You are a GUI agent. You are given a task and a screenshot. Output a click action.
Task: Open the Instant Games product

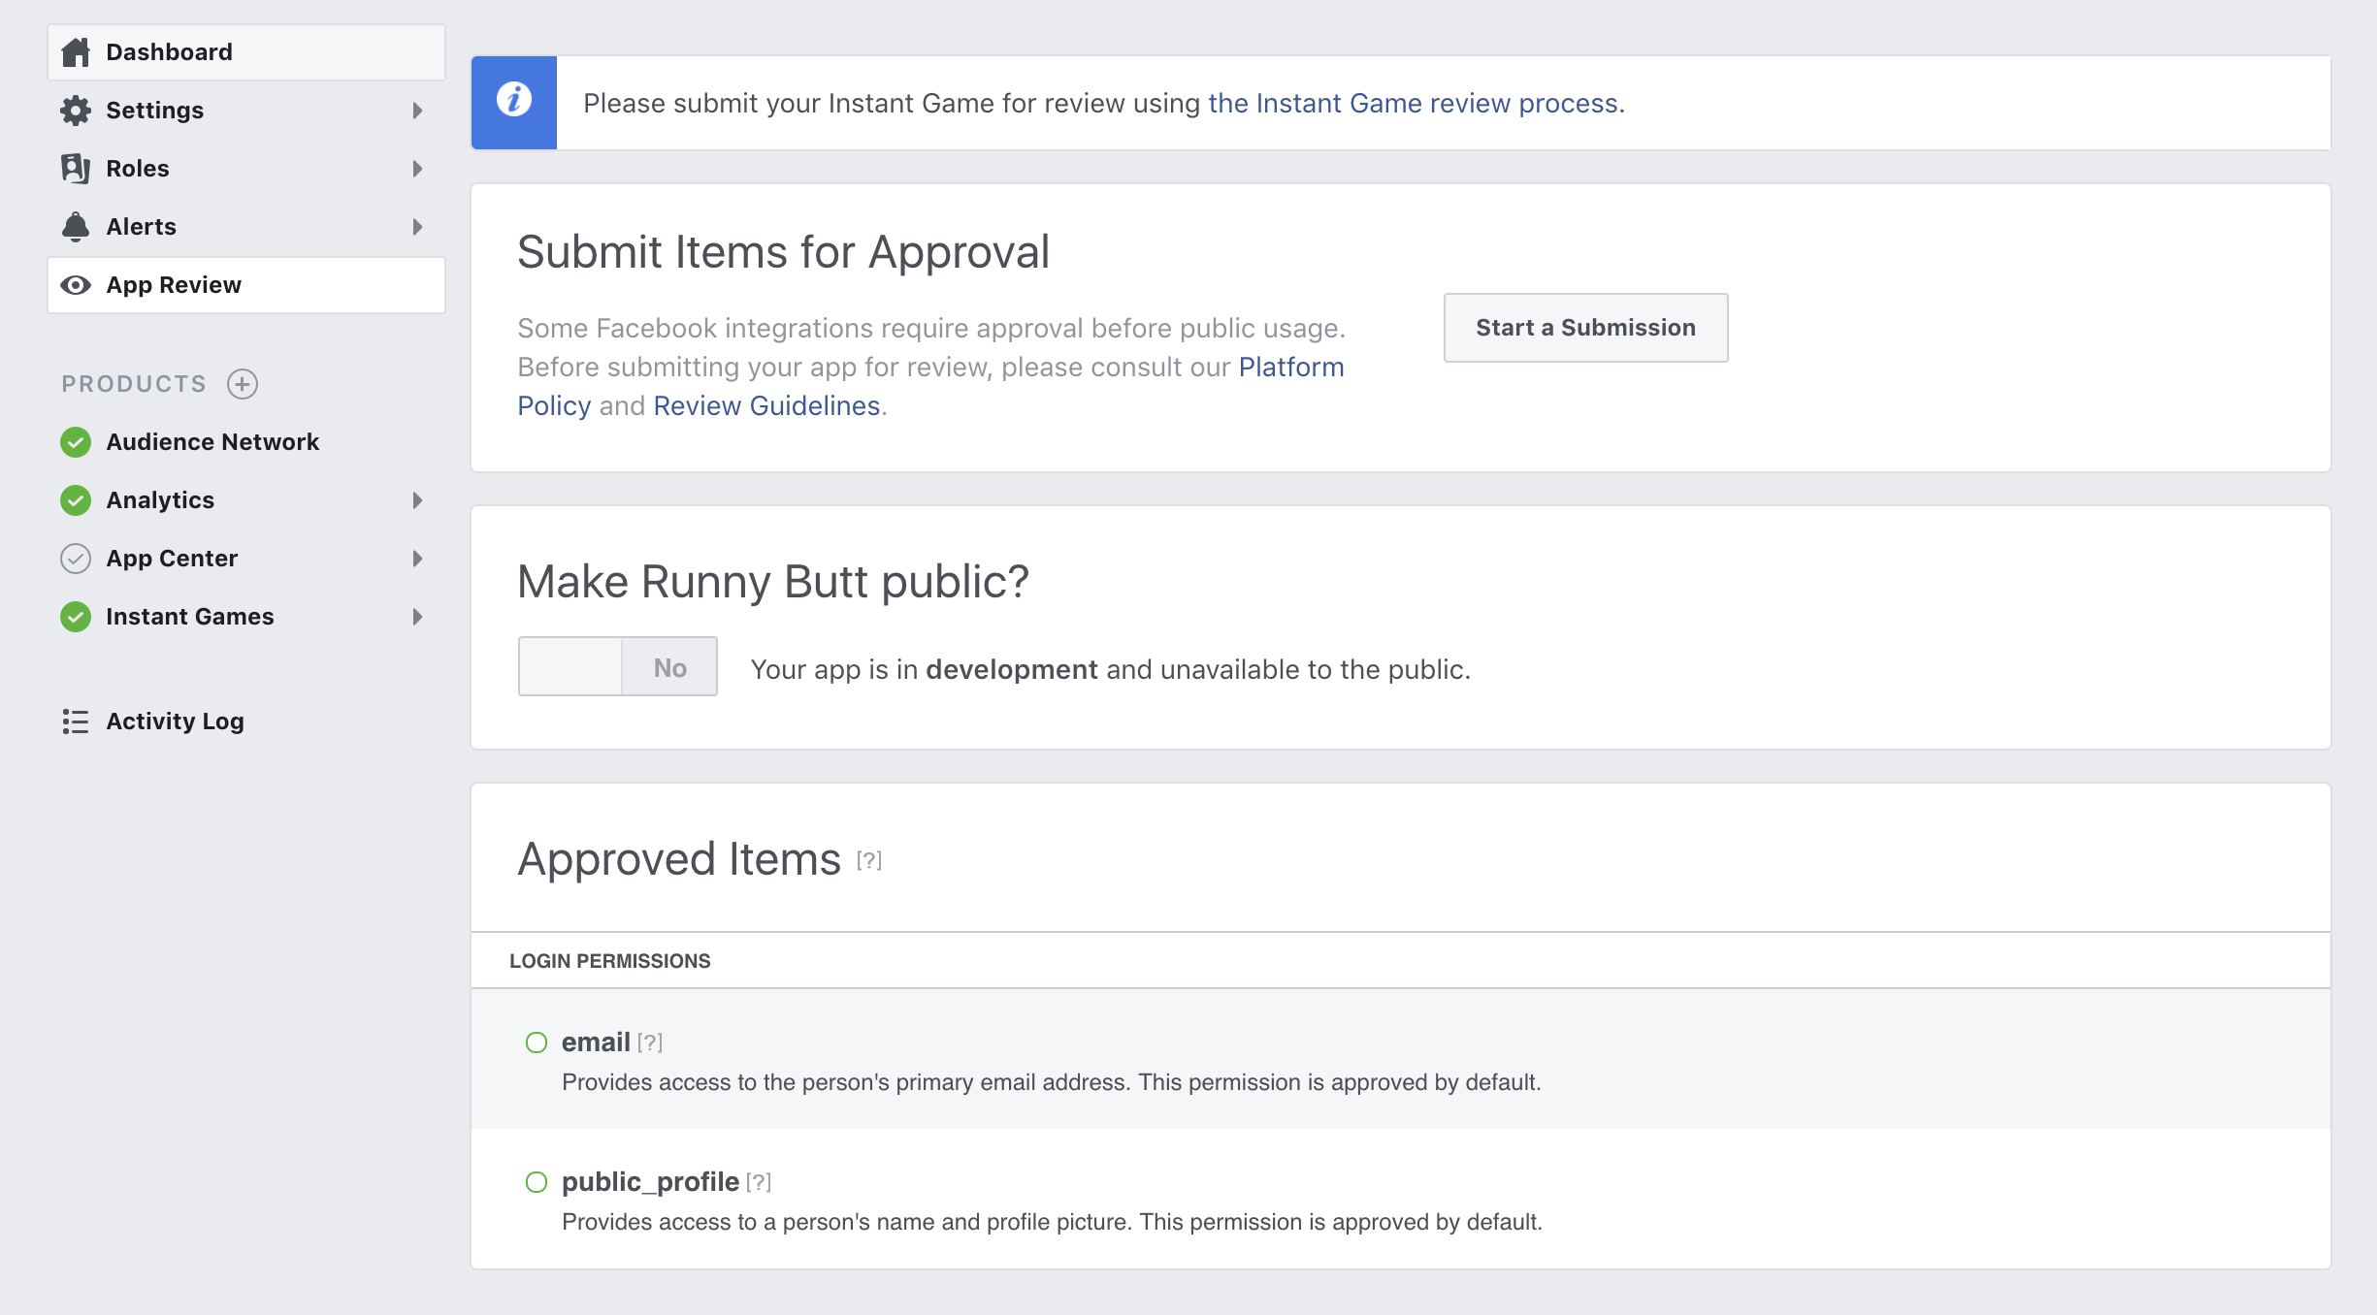click(246, 617)
